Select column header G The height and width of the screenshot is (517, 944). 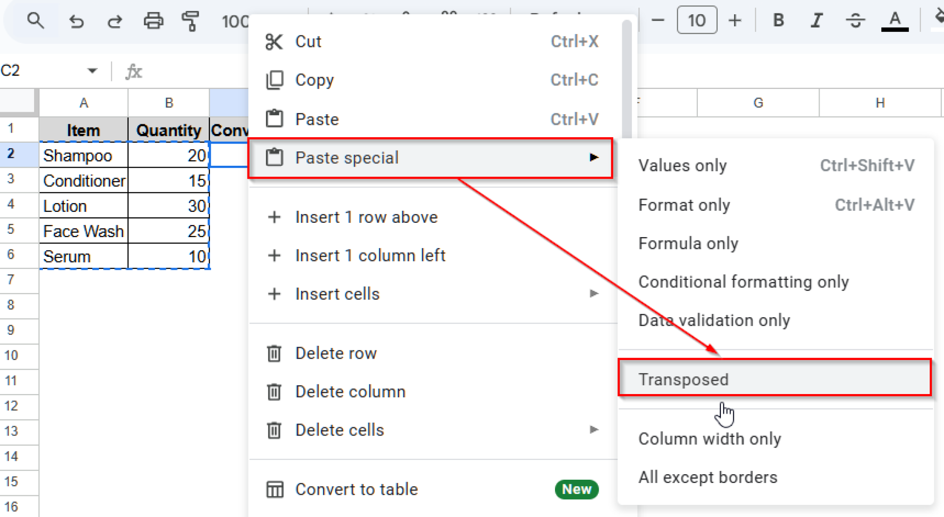pyautogui.click(x=758, y=102)
